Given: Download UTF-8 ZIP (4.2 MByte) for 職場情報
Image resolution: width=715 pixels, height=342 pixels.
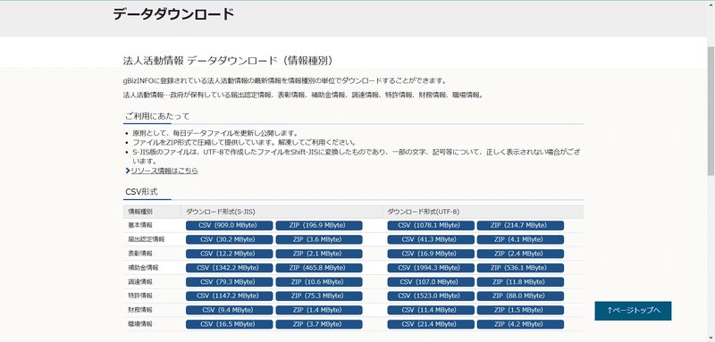Looking at the screenshot, I should [x=520, y=324].
